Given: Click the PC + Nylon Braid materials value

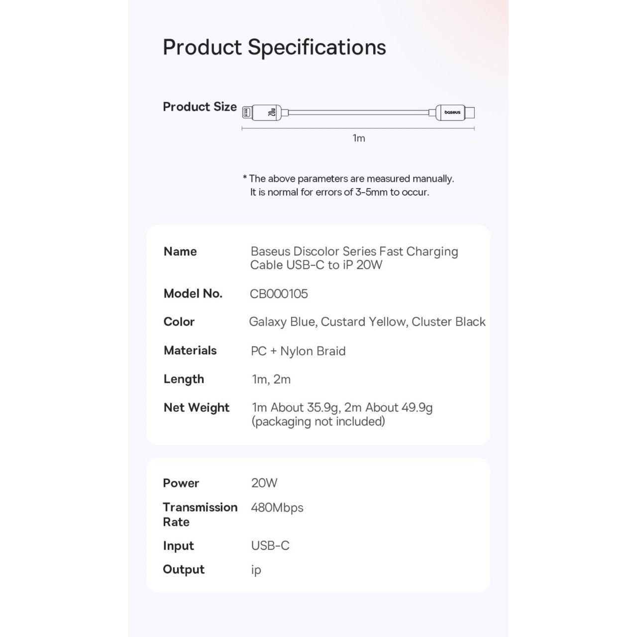Looking at the screenshot, I should tap(298, 351).
